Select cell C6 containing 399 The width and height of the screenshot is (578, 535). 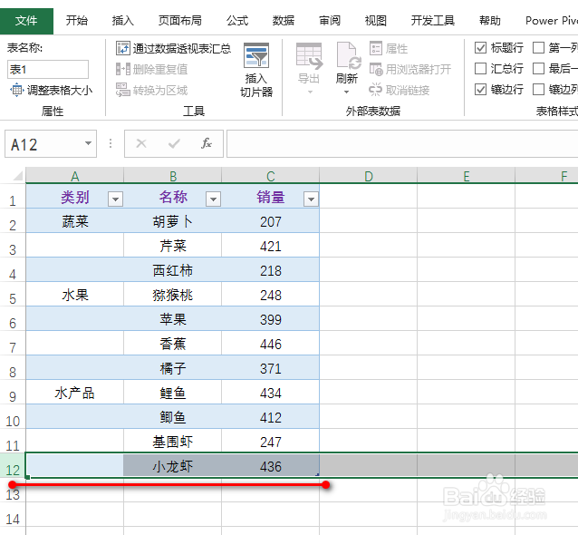[x=270, y=320]
